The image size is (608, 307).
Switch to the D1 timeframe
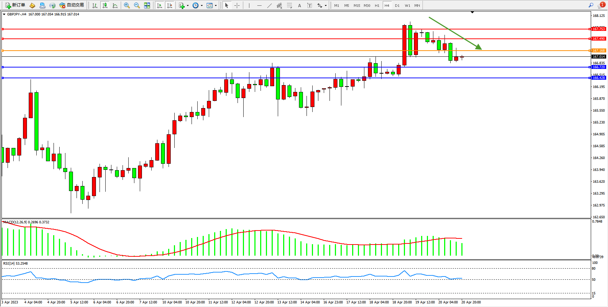397,5
